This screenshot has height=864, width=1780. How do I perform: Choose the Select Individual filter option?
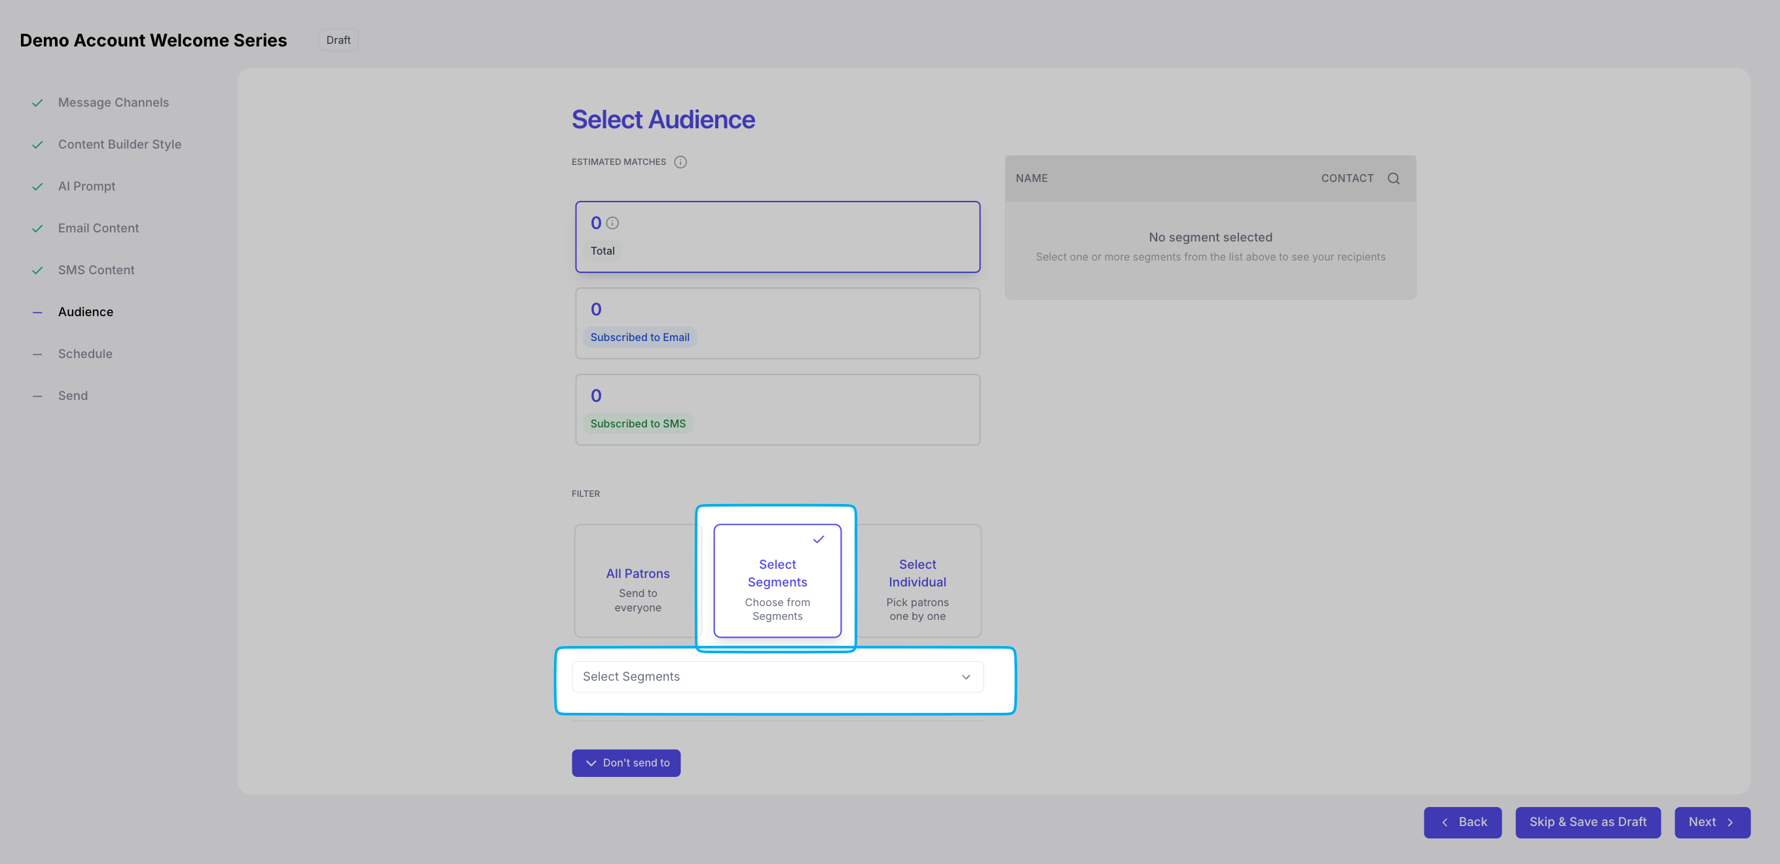coord(917,581)
